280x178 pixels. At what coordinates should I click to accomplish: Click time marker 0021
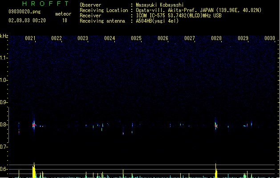tap(30, 38)
